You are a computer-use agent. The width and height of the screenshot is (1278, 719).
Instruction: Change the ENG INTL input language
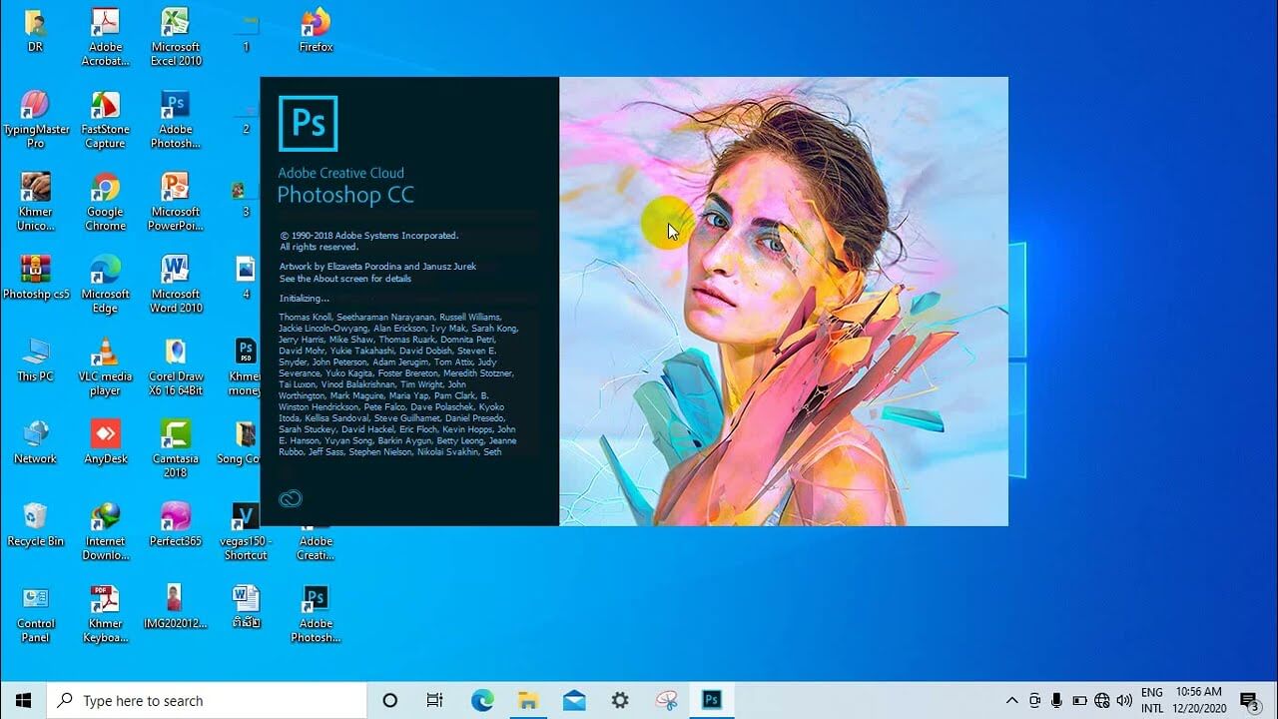tap(1152, 700)
